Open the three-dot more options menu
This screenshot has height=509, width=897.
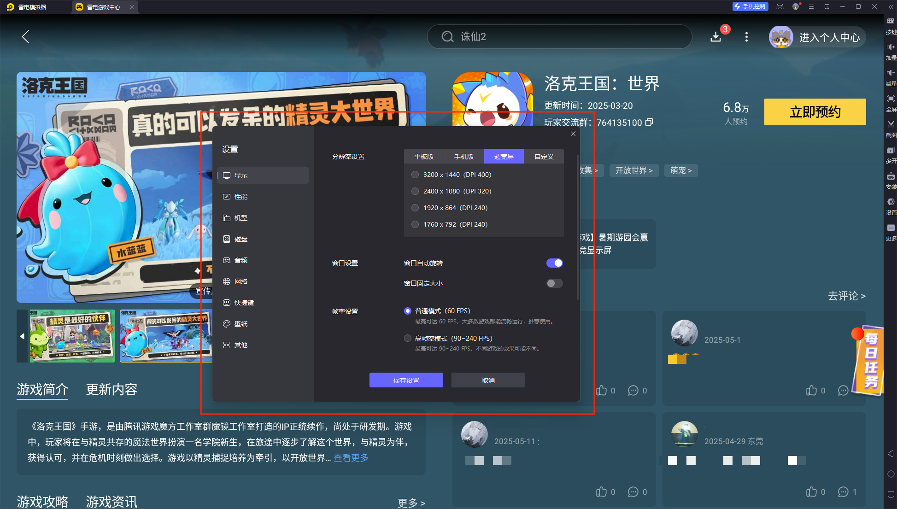coord(746,37)
